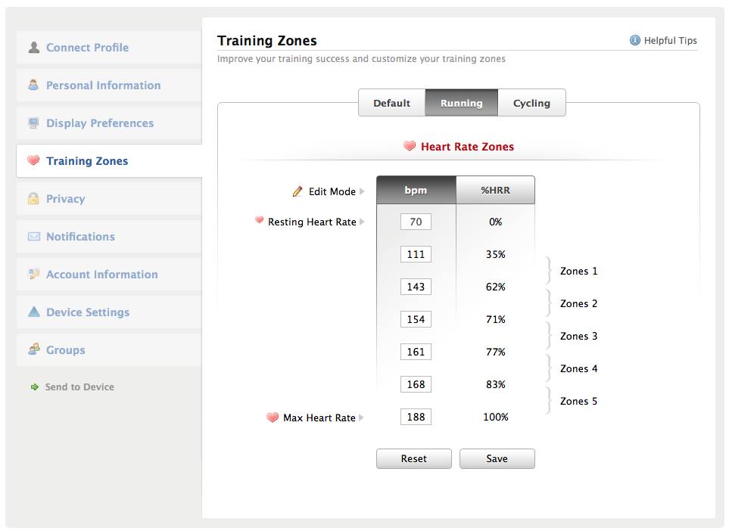This screenshot has width=729, height=531.
Task: Click the Send to Device link
Action: pos(79,387)
